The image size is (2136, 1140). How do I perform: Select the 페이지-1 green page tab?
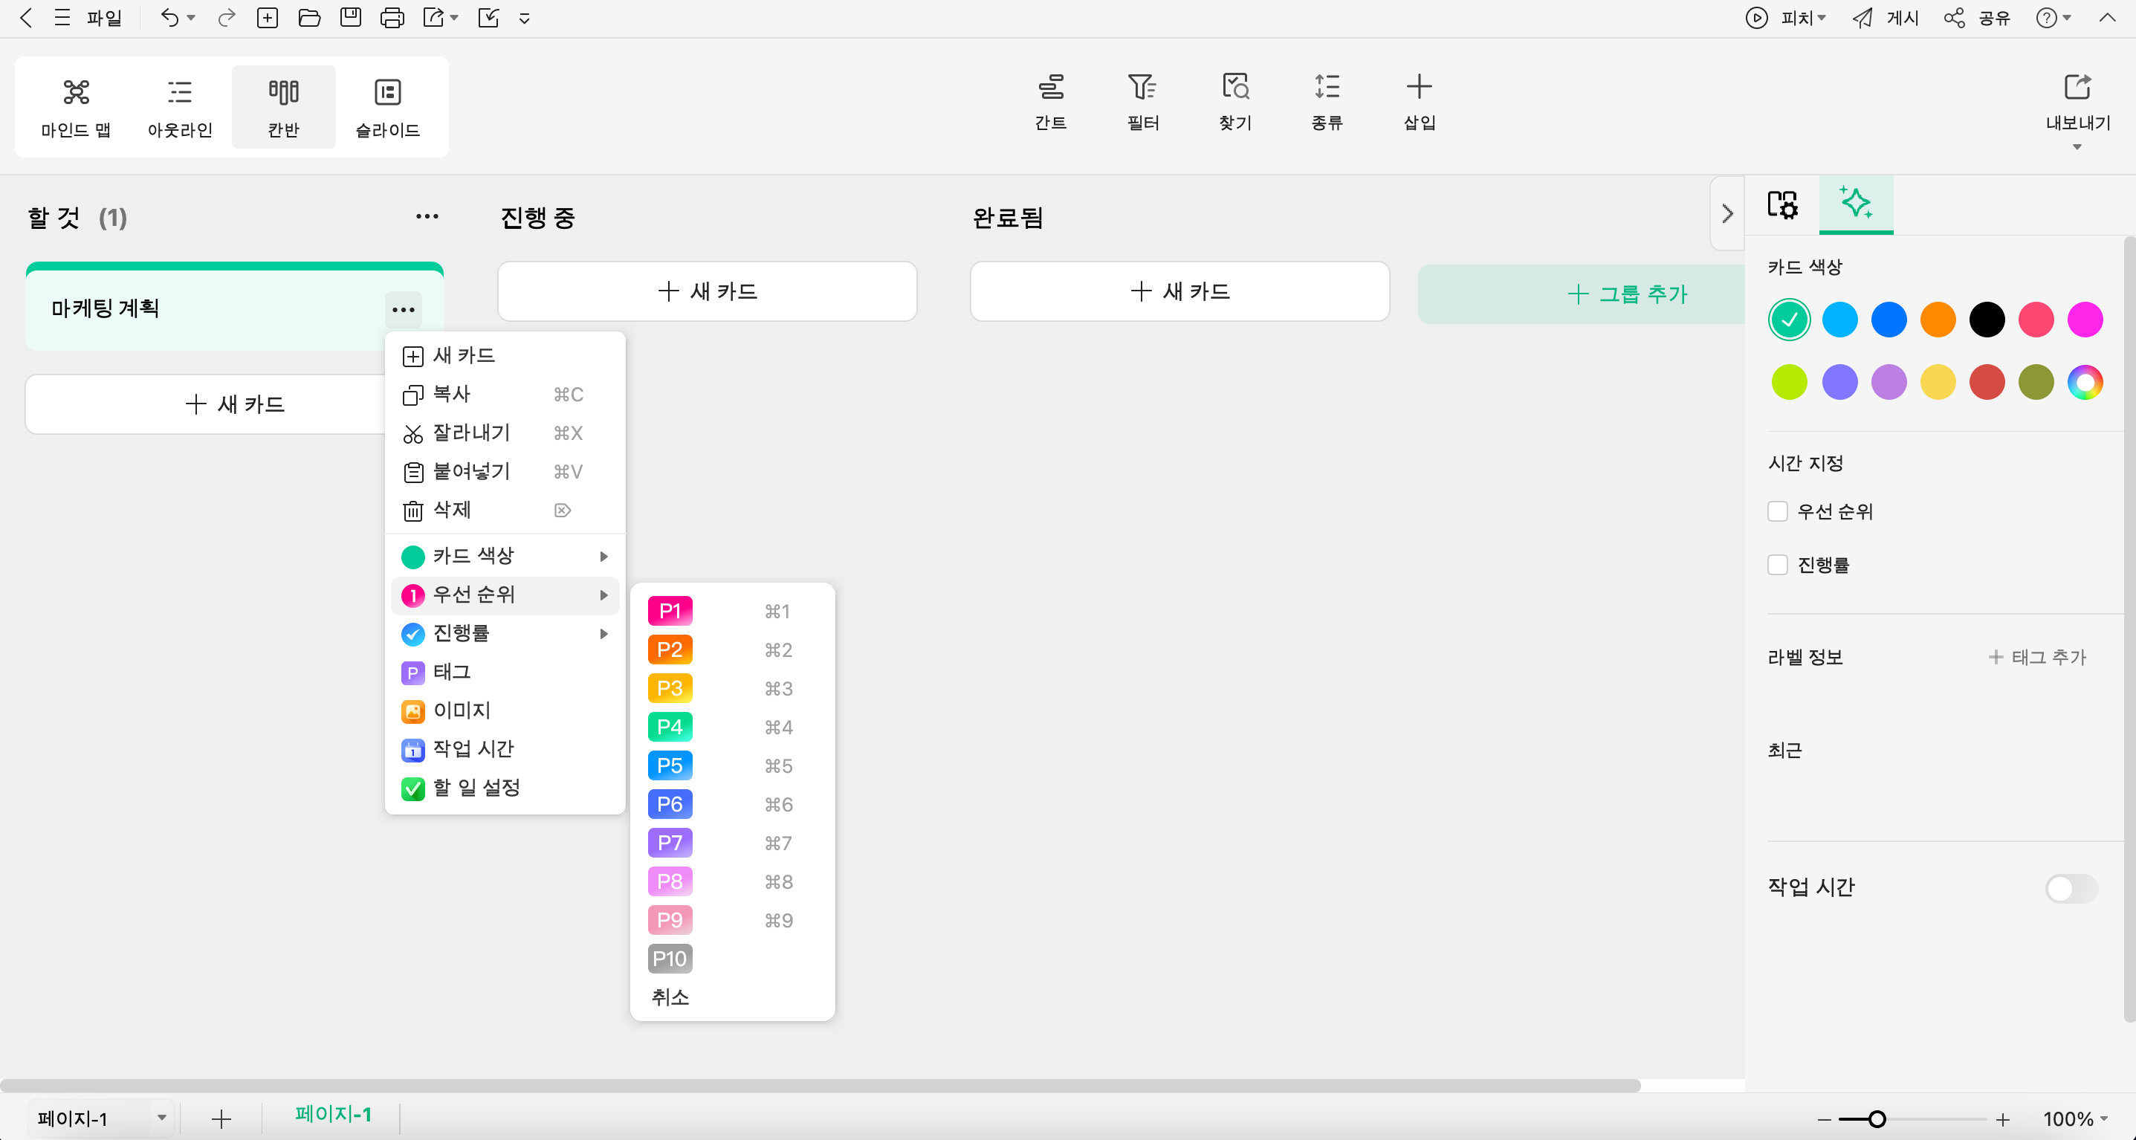tap(332, 1114)
